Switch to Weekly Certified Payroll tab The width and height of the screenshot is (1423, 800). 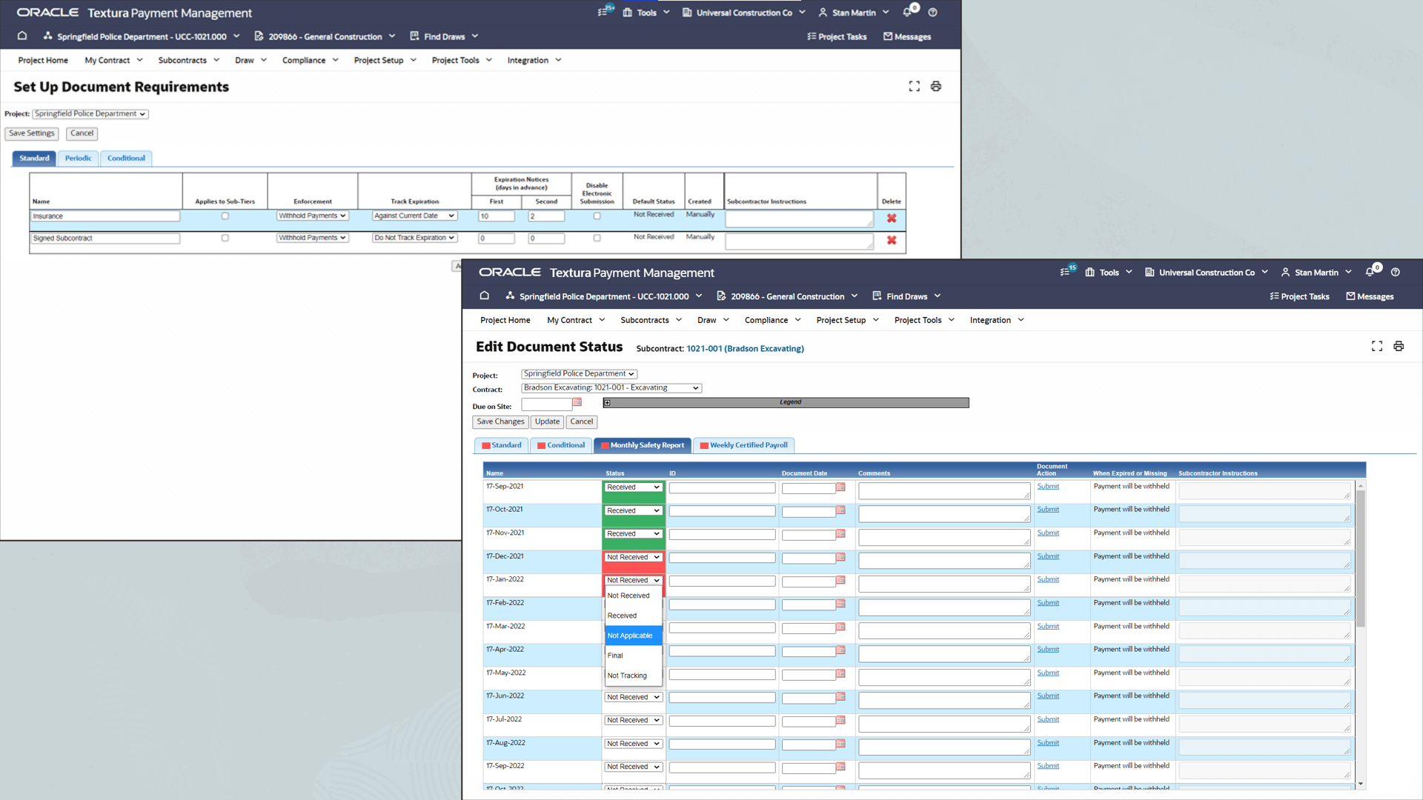(744, 445)
